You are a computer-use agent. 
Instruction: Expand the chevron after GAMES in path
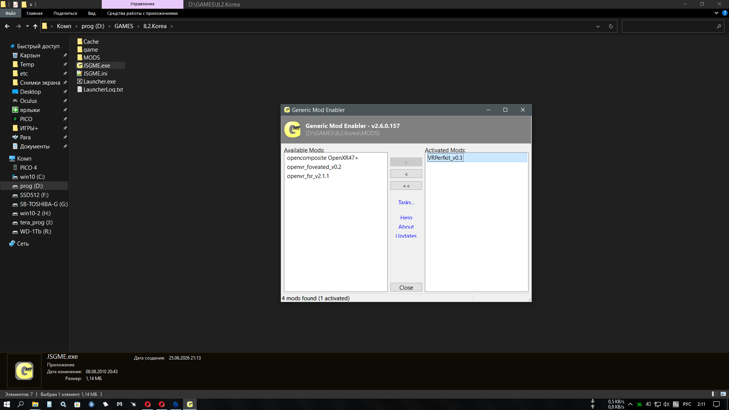(x=138, y=26)
